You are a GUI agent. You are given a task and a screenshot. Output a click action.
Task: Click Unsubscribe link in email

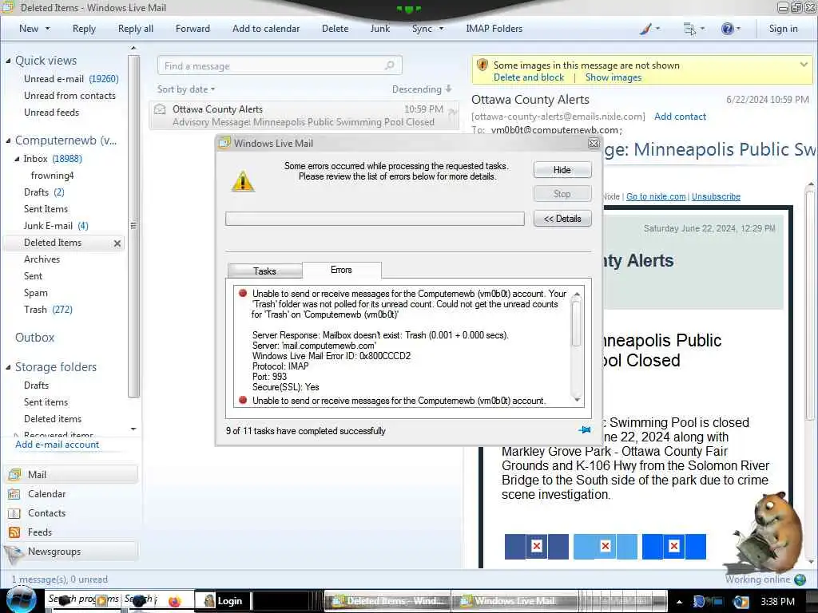pyautogui.click(x=716, y=196)
